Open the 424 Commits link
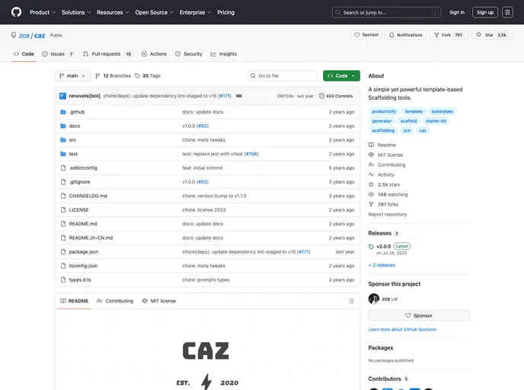This screenshot has height=390, width=524. [x=336, y=96]
